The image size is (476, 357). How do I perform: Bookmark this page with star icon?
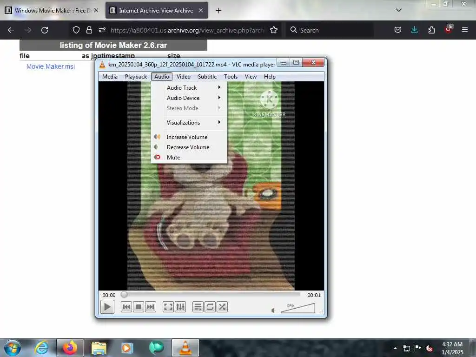[x=274, y=30]
